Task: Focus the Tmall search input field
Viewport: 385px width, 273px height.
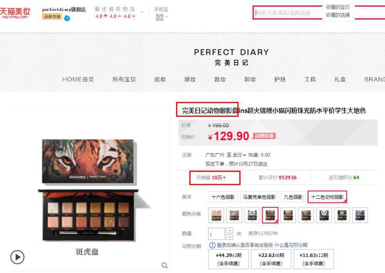Action: coord(287,13)
